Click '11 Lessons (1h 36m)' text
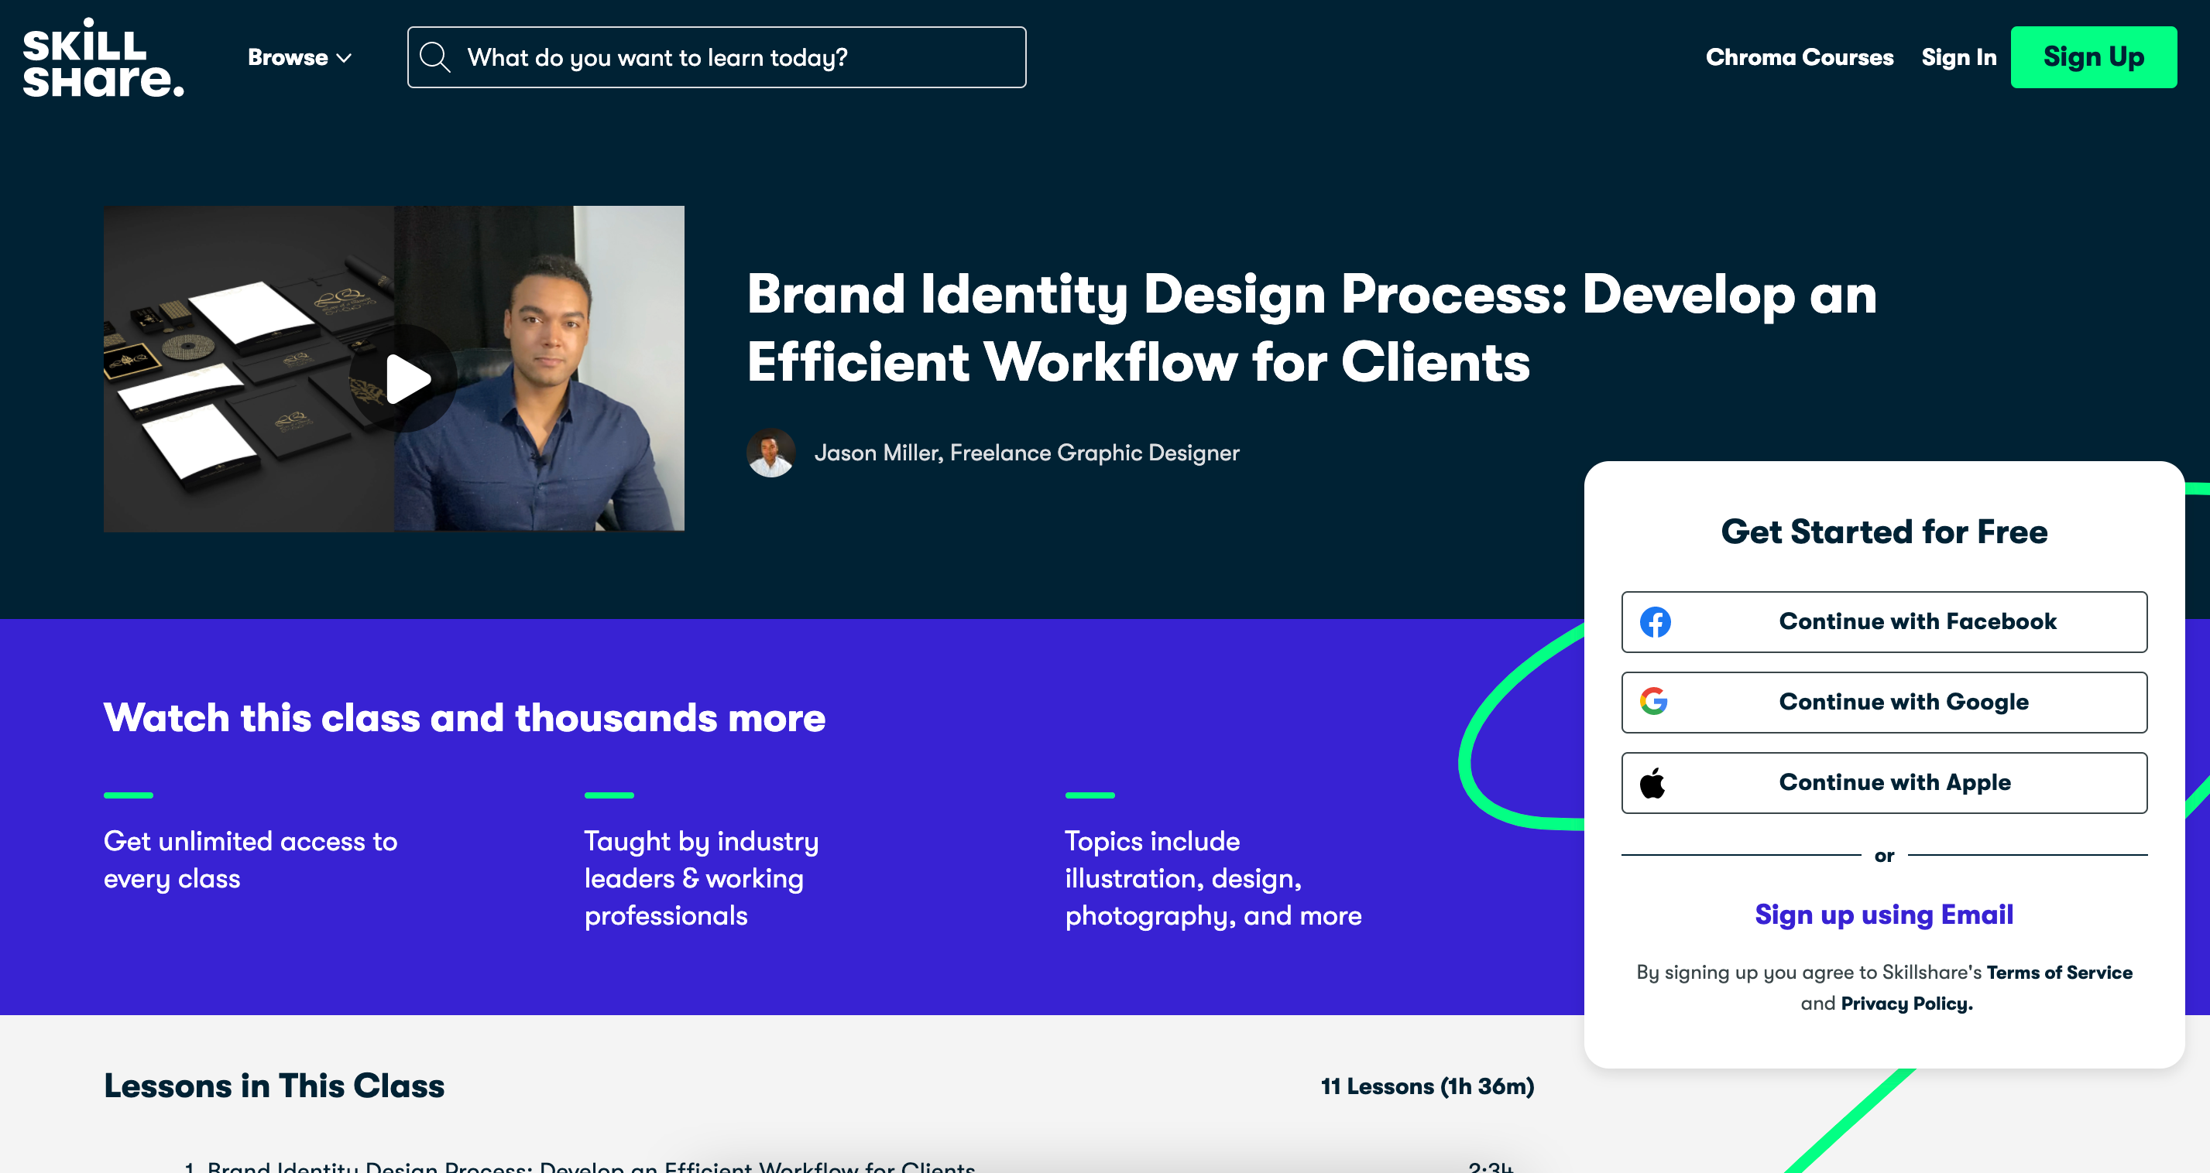 point(1428,1086)
